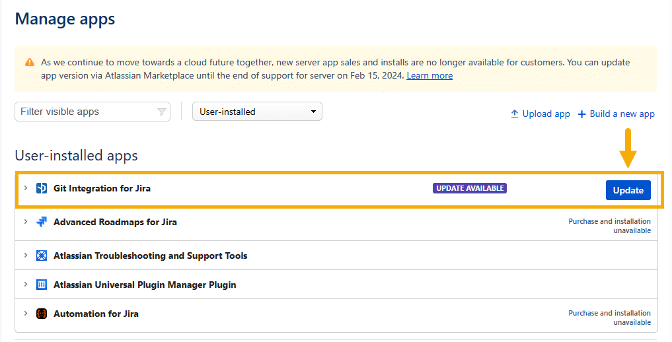Click the Git Integration for Jira icon

point(42,188)
